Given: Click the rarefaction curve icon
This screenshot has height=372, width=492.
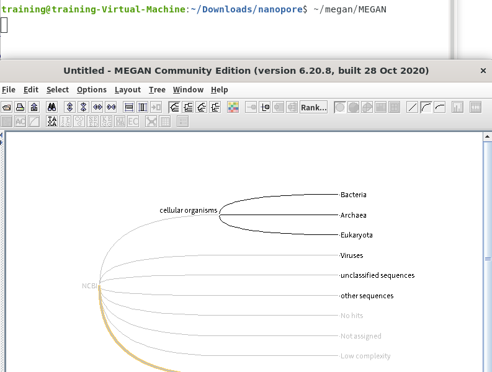Looking at the screenshot, I should point(34,121).
